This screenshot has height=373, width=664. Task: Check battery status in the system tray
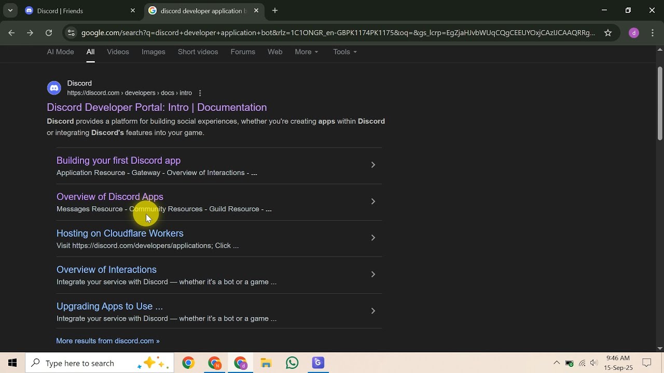click(x=569, y=363)
